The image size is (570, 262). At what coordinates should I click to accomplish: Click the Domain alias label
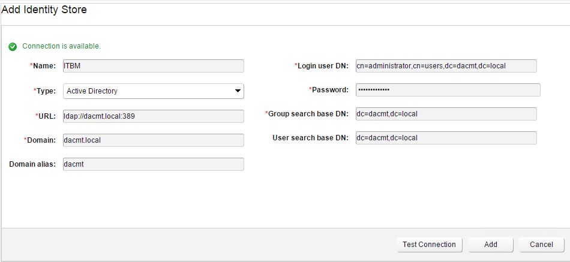tap(32, 164)
